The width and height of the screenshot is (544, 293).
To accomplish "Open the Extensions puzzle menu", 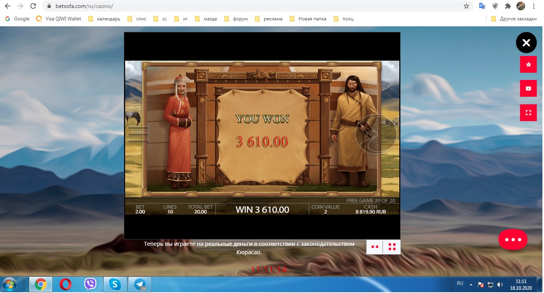I will coord(508,6).
